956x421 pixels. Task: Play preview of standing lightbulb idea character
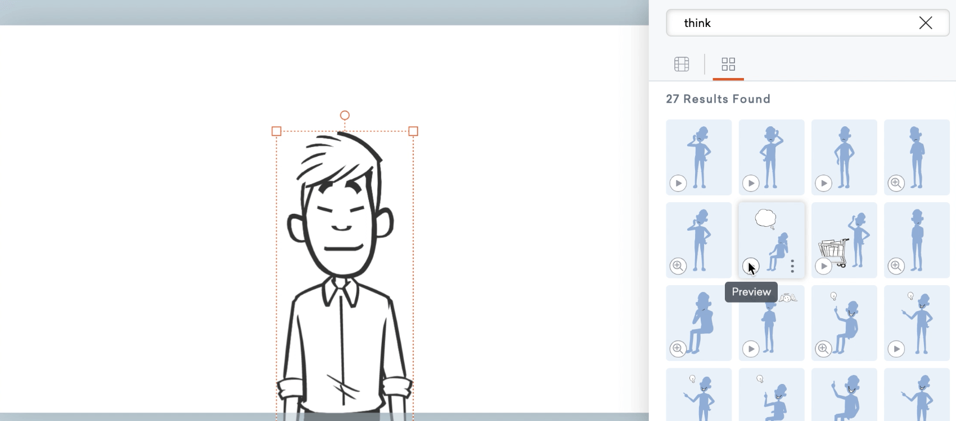click(896, 349)
